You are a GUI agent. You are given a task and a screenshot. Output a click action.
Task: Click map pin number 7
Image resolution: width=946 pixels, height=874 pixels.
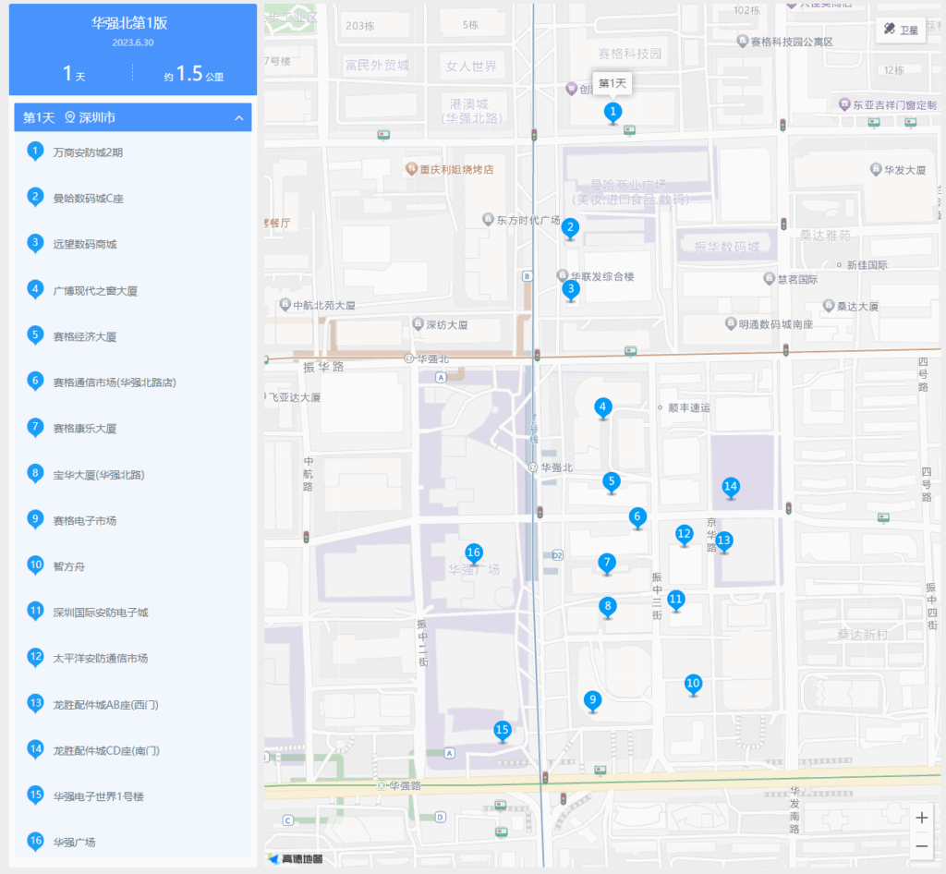[607, 563]
